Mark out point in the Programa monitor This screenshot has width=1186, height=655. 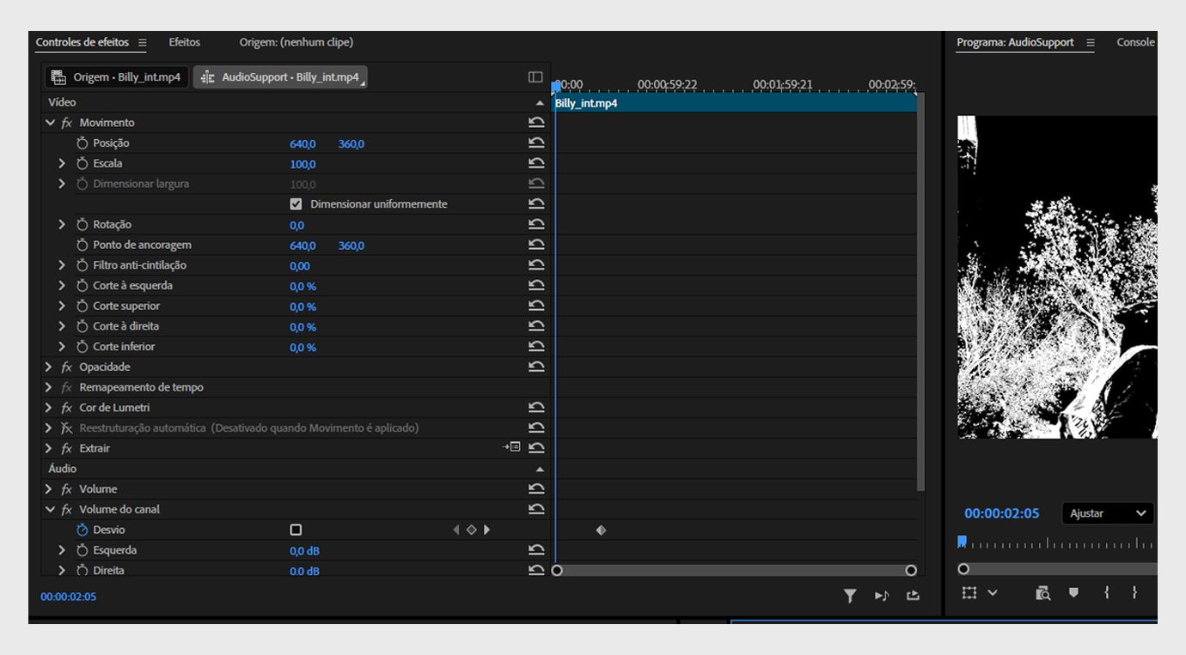(x=1134, y=592)
